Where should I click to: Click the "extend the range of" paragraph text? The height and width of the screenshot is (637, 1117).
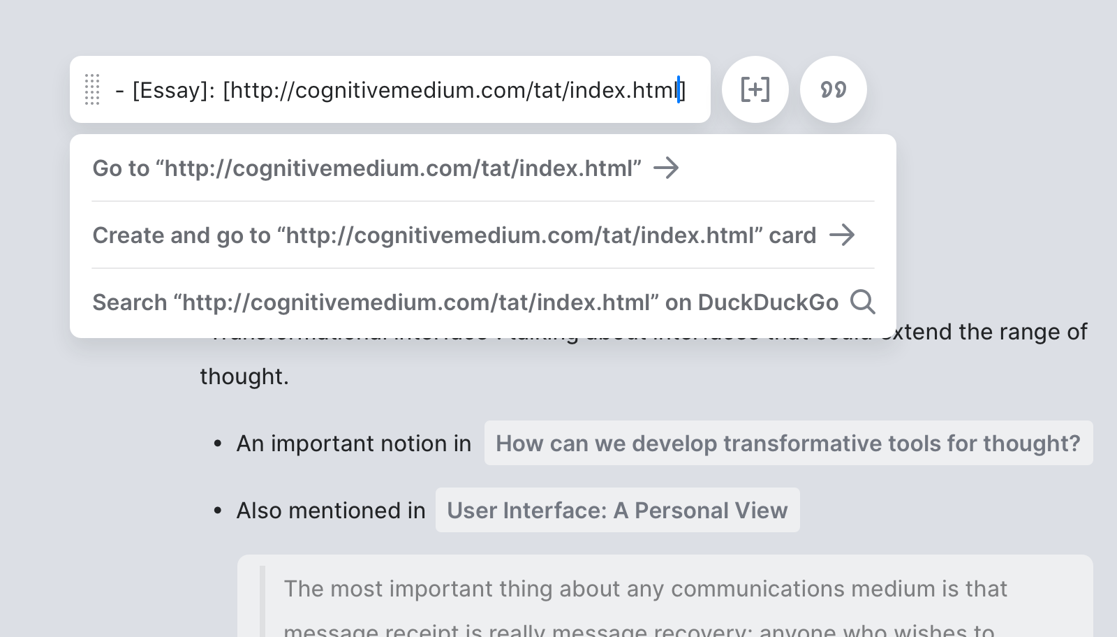pyautogui.click(x=991, y=332)
